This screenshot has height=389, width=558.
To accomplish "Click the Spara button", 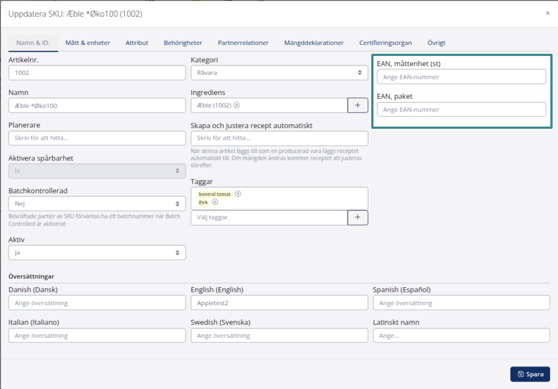I will (530, 374).
